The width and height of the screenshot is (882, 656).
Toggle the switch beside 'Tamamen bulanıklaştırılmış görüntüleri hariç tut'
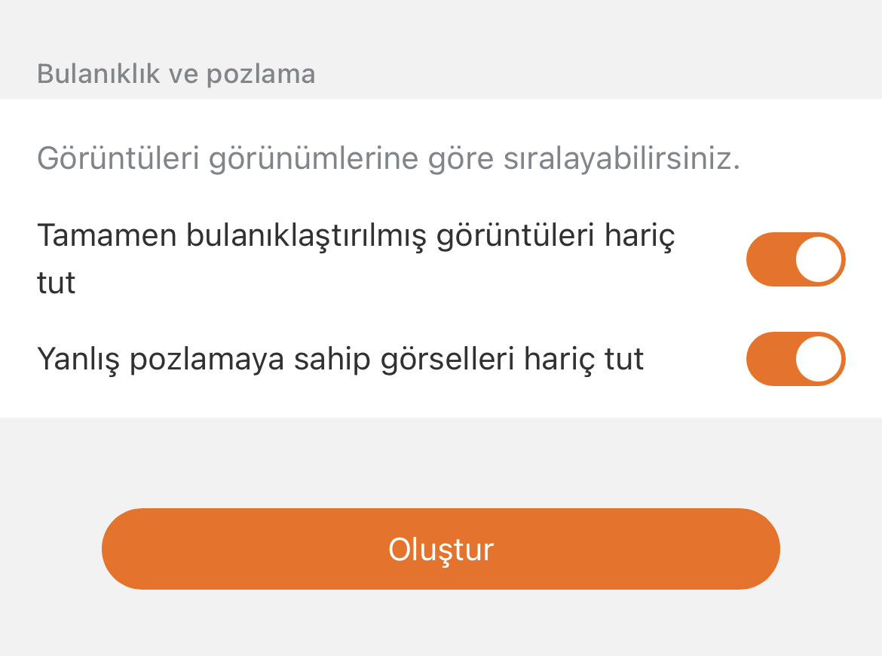coord(795,259)
